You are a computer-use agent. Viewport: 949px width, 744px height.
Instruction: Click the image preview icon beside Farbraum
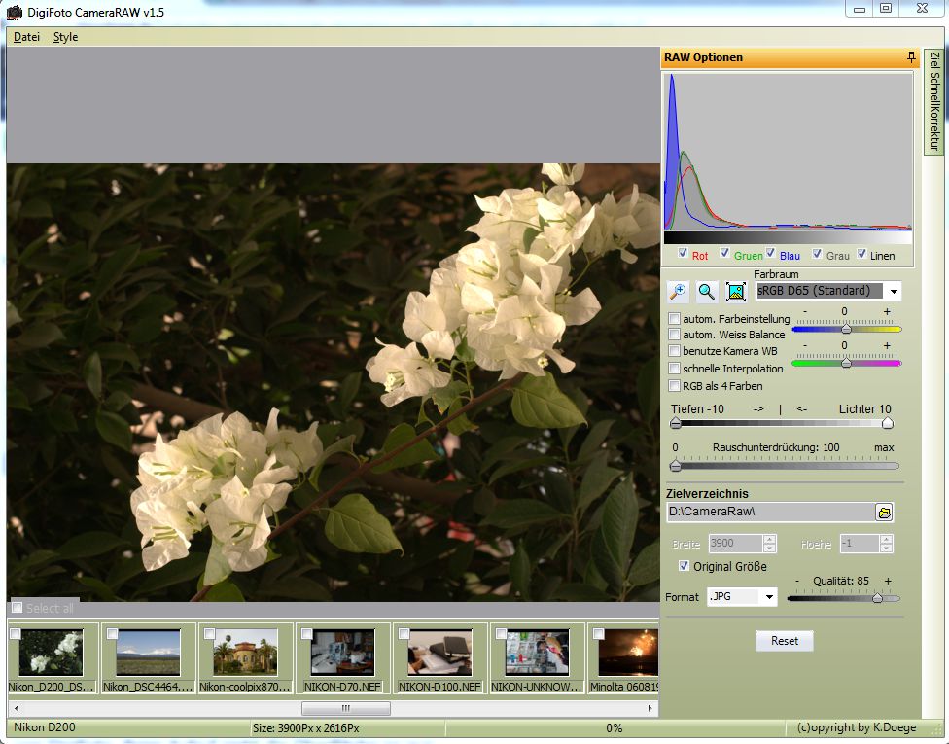734,290
